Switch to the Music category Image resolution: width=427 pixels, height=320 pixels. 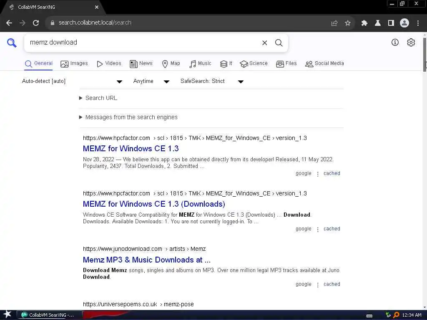coord(200,64)
